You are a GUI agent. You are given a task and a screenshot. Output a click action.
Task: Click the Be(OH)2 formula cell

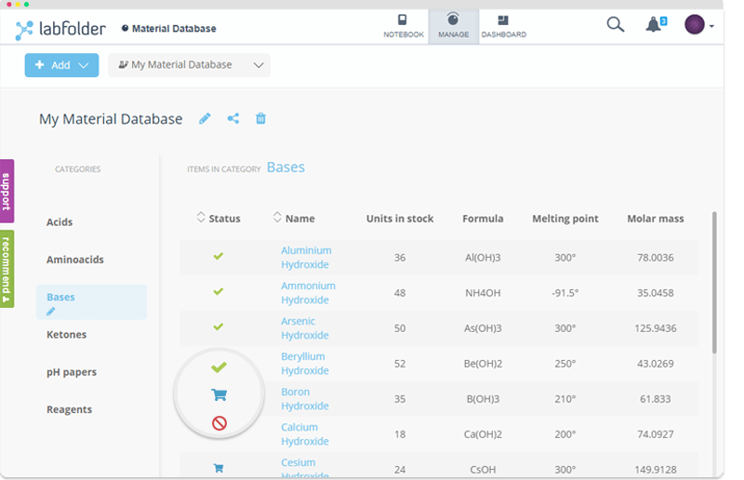coord(483,364)
